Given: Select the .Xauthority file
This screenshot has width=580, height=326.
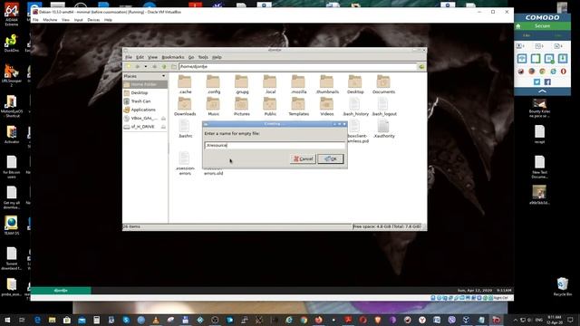Looking at the screenshot, I should [384, 129].
